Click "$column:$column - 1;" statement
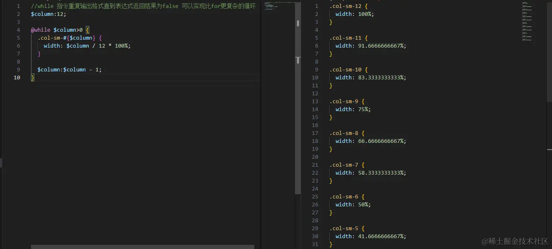 tap(70, 70)
